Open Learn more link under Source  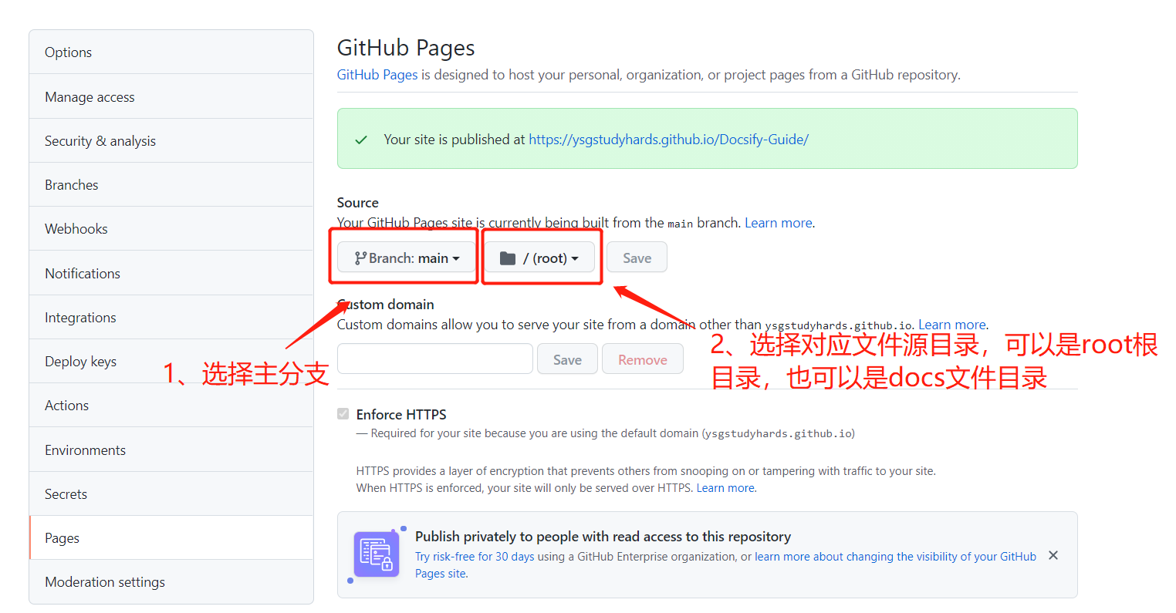coord(778,223)
